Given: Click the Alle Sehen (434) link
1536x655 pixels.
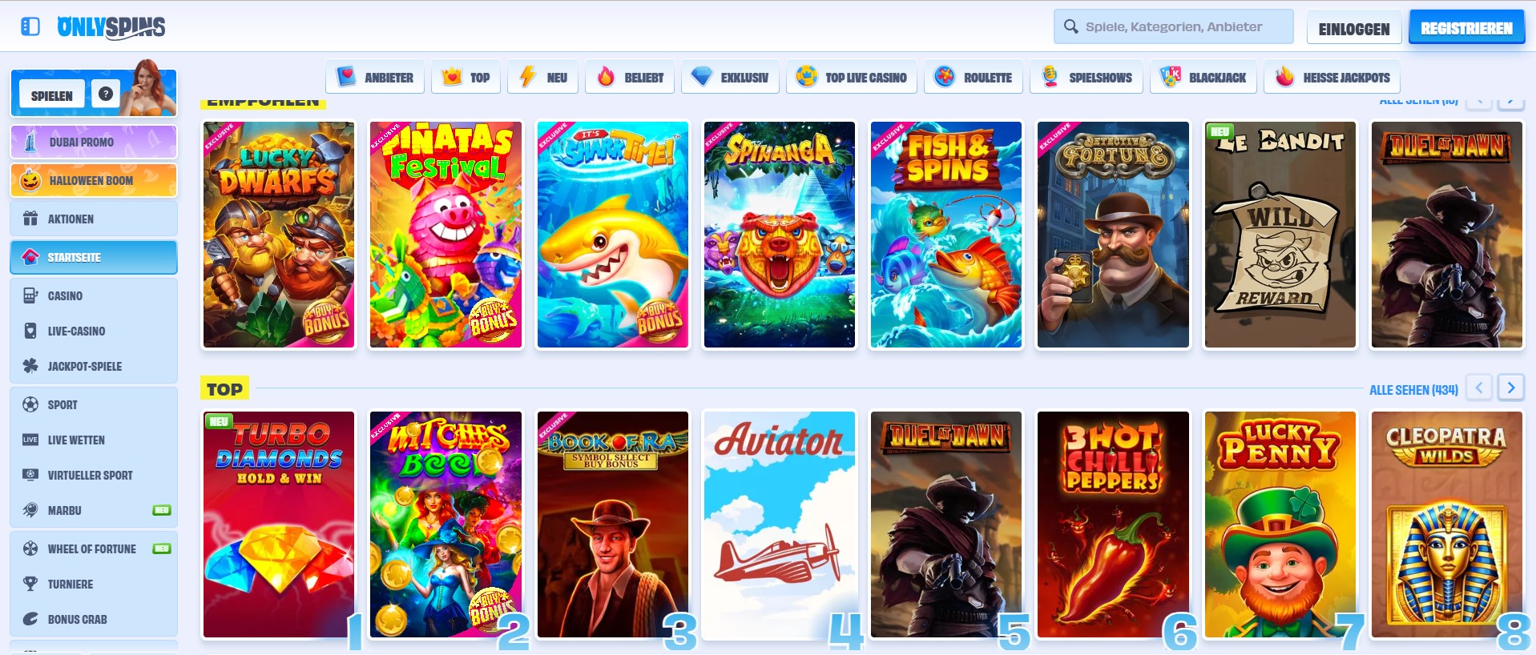Looking at the screenshot, I should point(1413,390).
